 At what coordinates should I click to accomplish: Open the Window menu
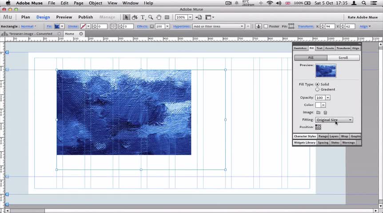tap(131, 3)
